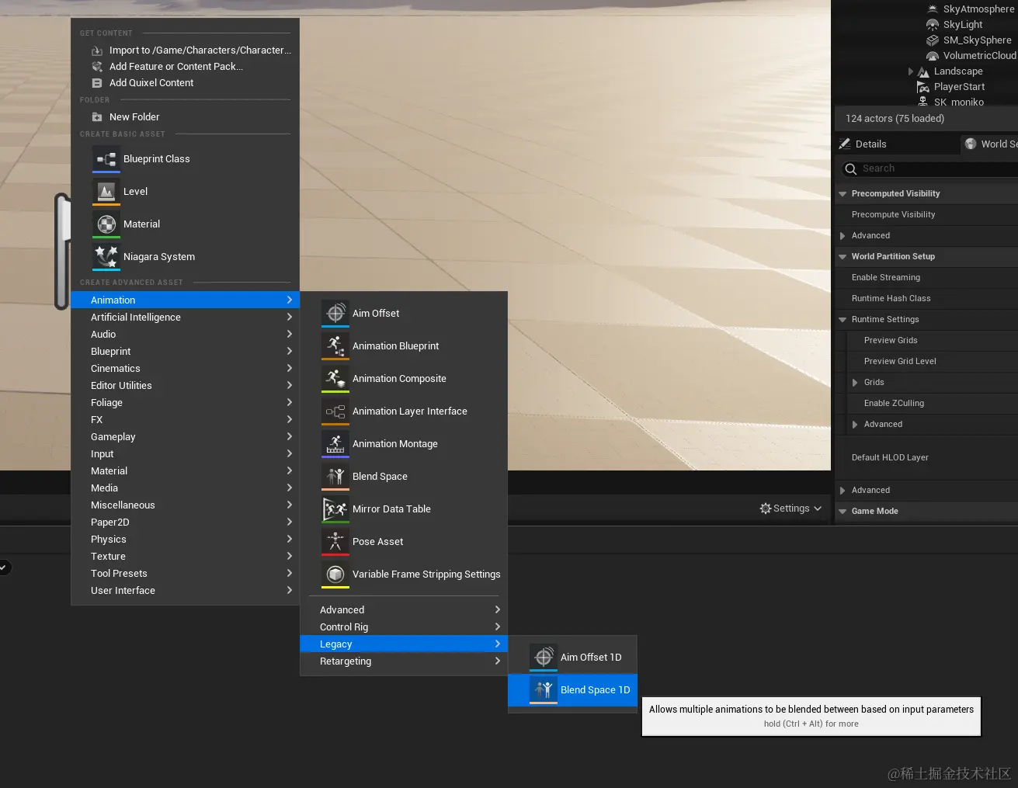Image resolution: width=1018 pixels, height=788 pixels.
Task: Click the SkyLight actor icon in outliner
Action: pos(933,25)
